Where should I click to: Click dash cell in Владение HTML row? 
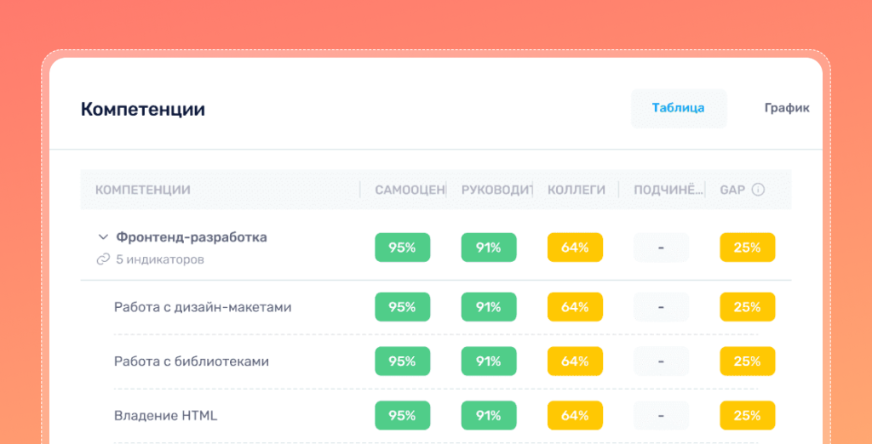point(661,416)
